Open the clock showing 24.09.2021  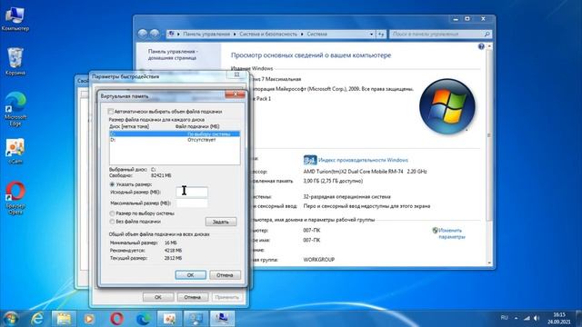(558, 318)
